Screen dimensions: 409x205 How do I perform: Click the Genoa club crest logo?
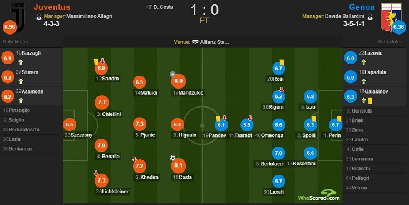pos(391,17)
